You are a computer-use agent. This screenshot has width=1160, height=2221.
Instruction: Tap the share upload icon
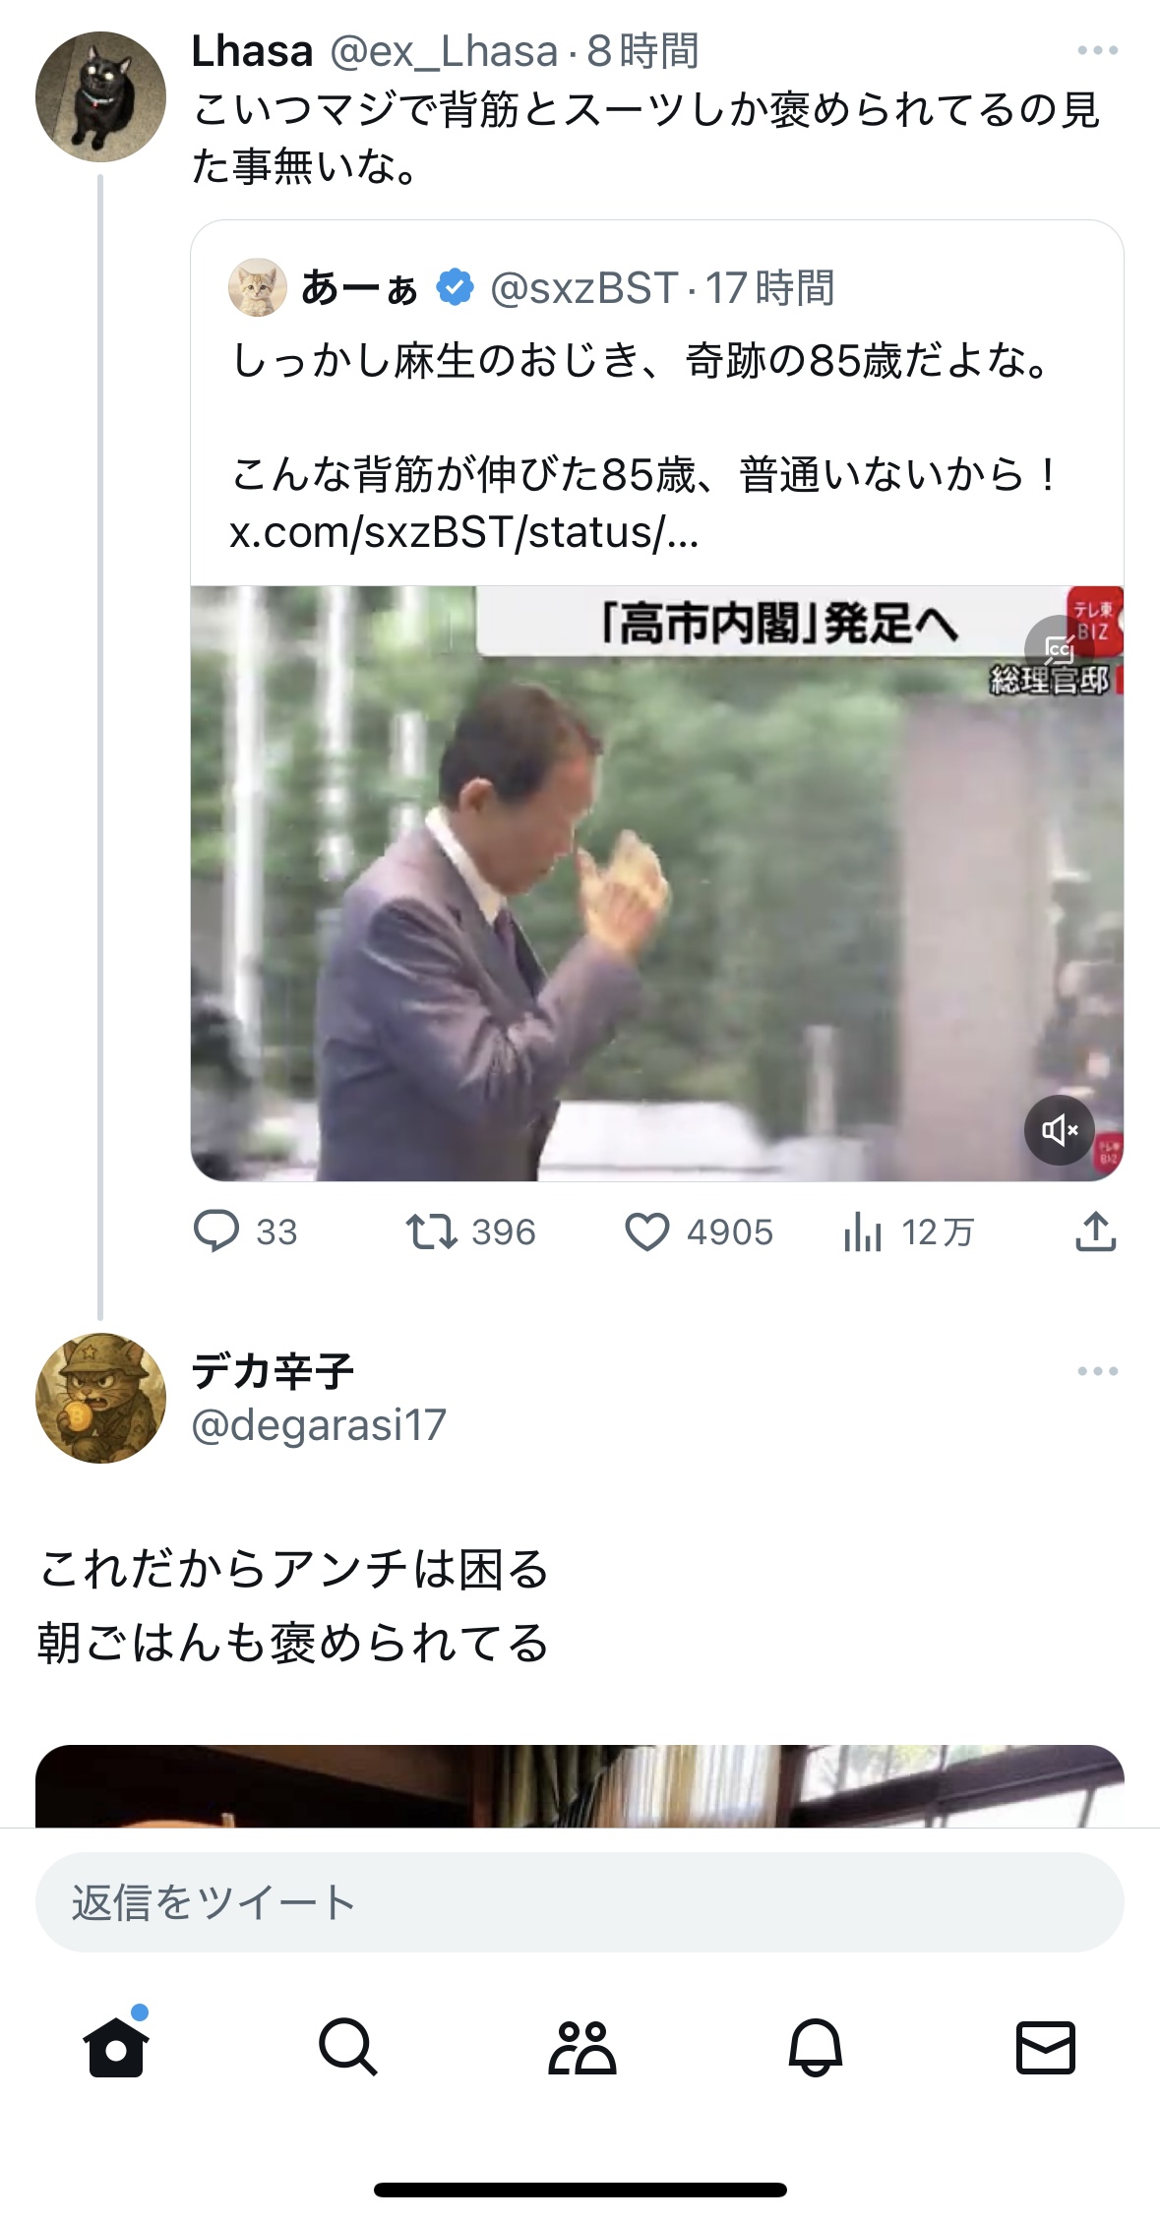pyautogui.click(x=1095, y=1231)
